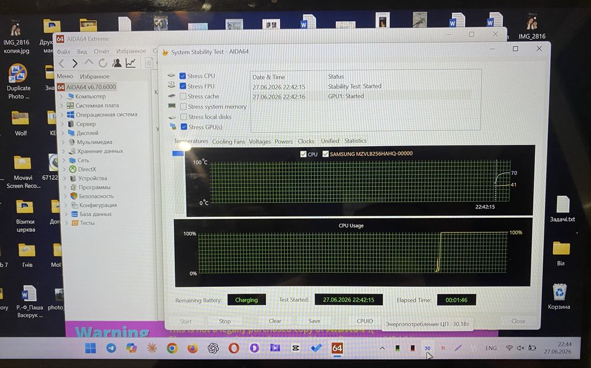Click the user icon in AIDA64 toolbar
This screenshot has height=368, width=591.
pyautogui.click(x=117, y=63)
